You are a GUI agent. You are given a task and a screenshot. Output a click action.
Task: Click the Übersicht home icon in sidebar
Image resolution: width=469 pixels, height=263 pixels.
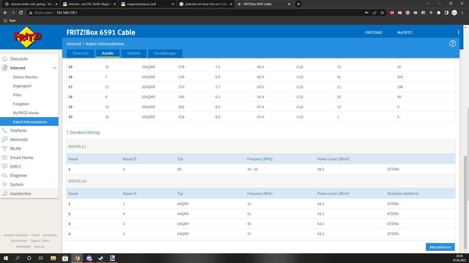point(5,59)
